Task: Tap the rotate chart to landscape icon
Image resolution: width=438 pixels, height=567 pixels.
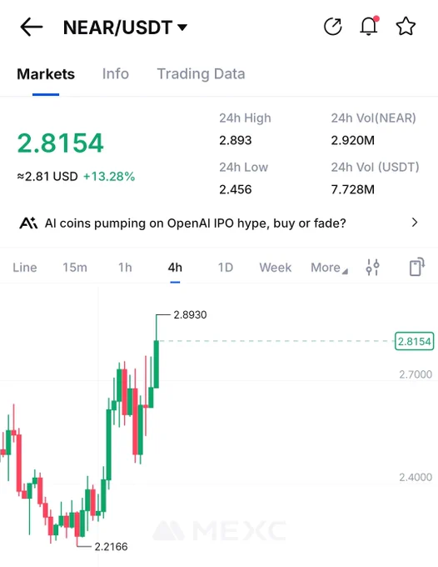Action: (417, 267)
